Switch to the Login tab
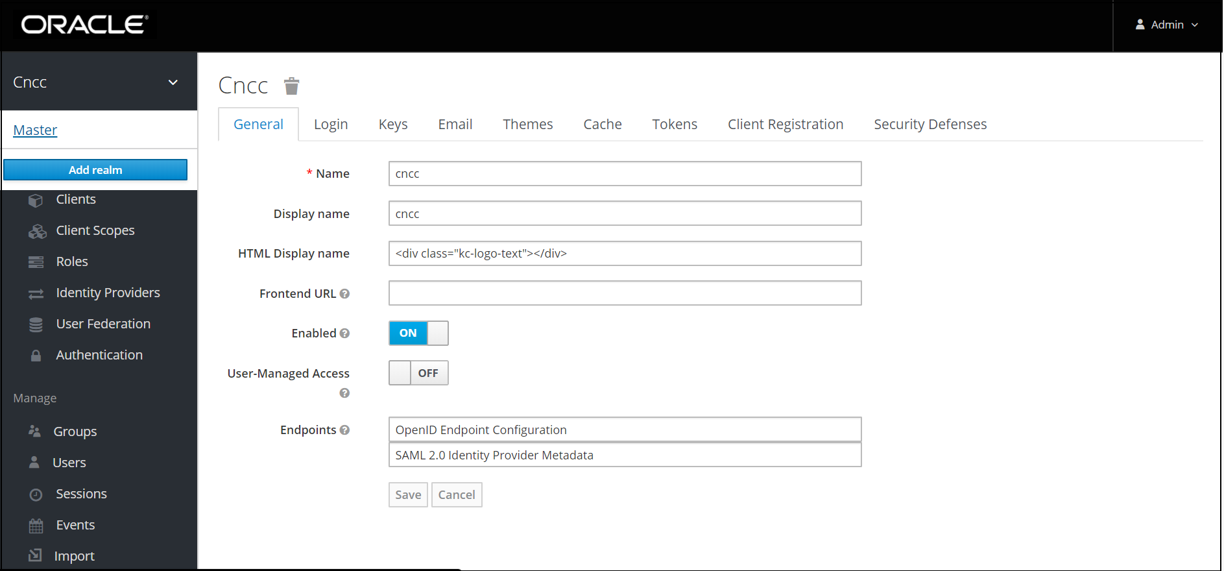Viewport: 1224px width, 571px height. 331,125
